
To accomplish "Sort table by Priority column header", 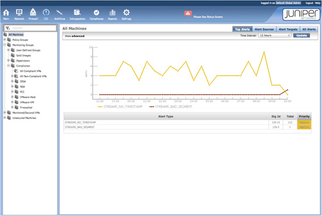I will click(304, 116).
